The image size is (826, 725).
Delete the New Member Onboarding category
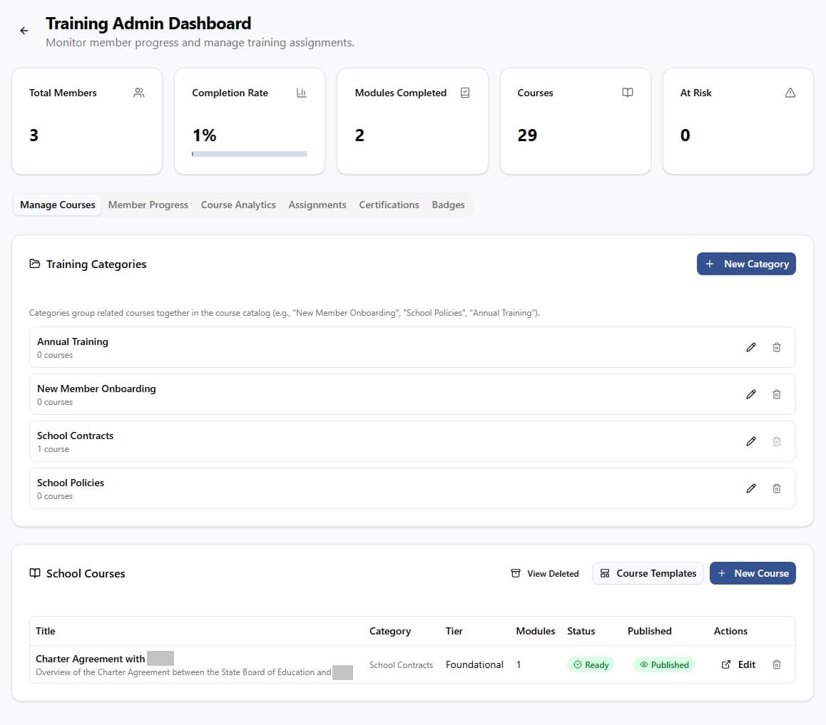click(777, 394)
